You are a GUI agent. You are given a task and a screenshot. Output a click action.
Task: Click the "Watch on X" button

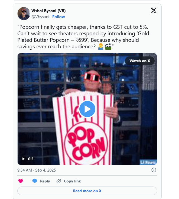(140, 61)
